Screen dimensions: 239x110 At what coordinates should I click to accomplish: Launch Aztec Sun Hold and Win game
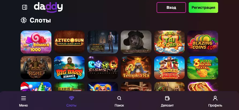(69, 42)
